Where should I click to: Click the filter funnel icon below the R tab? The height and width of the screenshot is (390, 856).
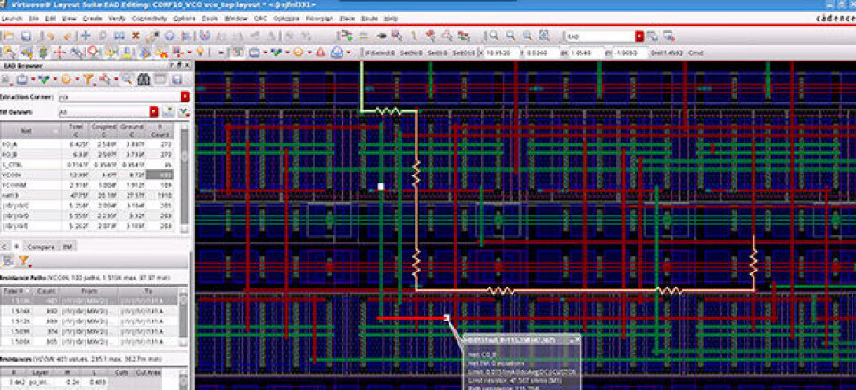pos(23,261)
